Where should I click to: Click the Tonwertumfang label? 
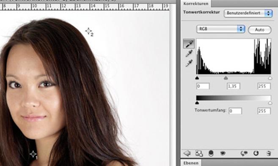(210, 110)
